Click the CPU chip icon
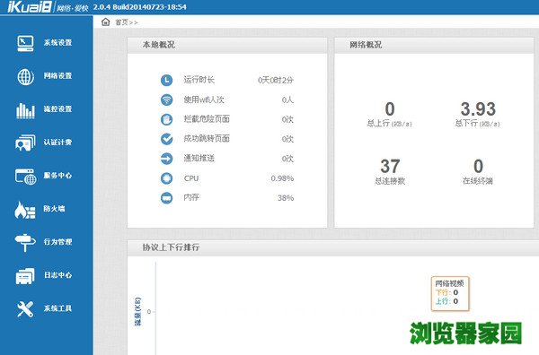This screenshot has width=539, height=355. pyautogui.click(x=167, y=178)
